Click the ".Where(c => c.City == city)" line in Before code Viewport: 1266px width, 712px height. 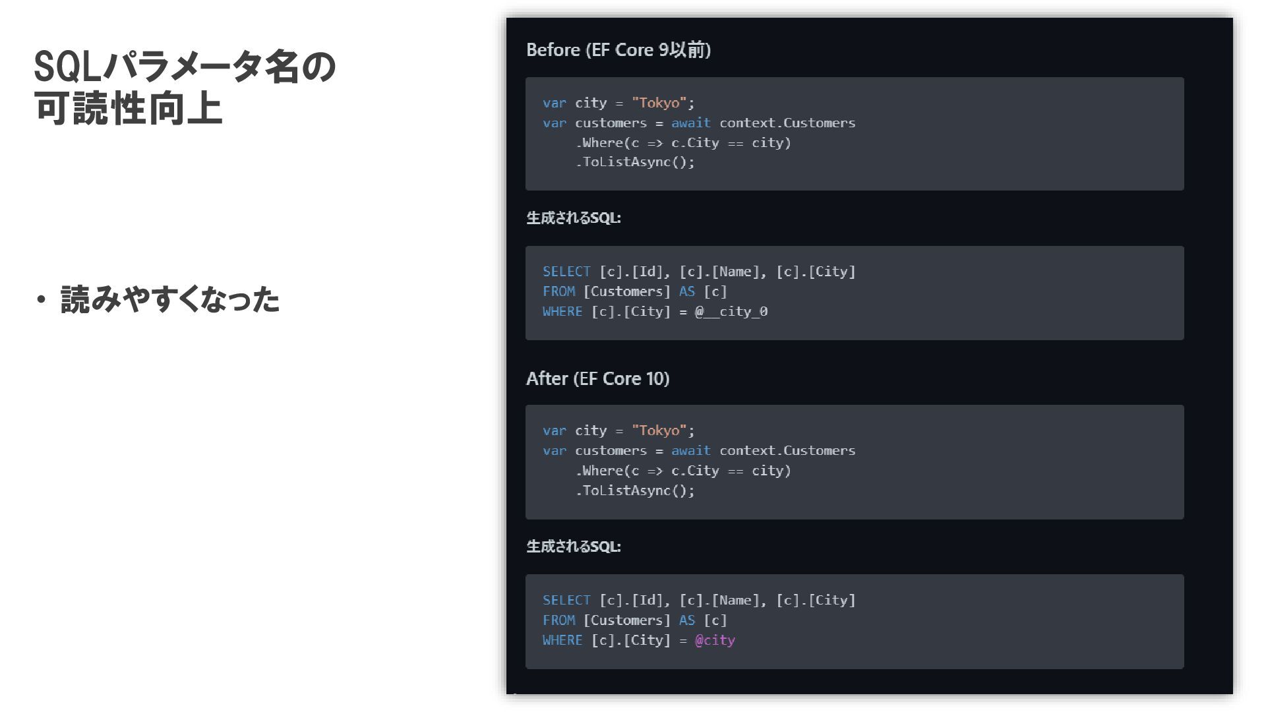682,142
